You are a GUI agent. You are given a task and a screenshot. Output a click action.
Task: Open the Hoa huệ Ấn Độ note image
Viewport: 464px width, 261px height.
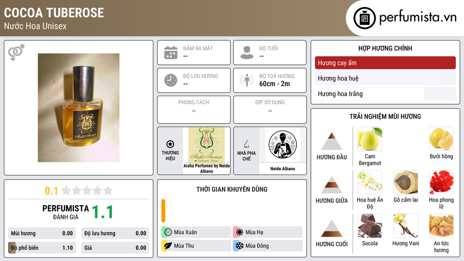[370, 182]
